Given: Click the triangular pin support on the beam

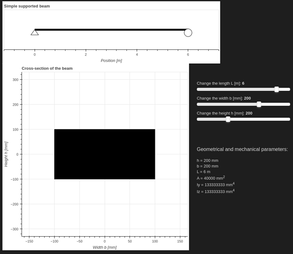Looking at the screenshot, I should coord(35,33).
